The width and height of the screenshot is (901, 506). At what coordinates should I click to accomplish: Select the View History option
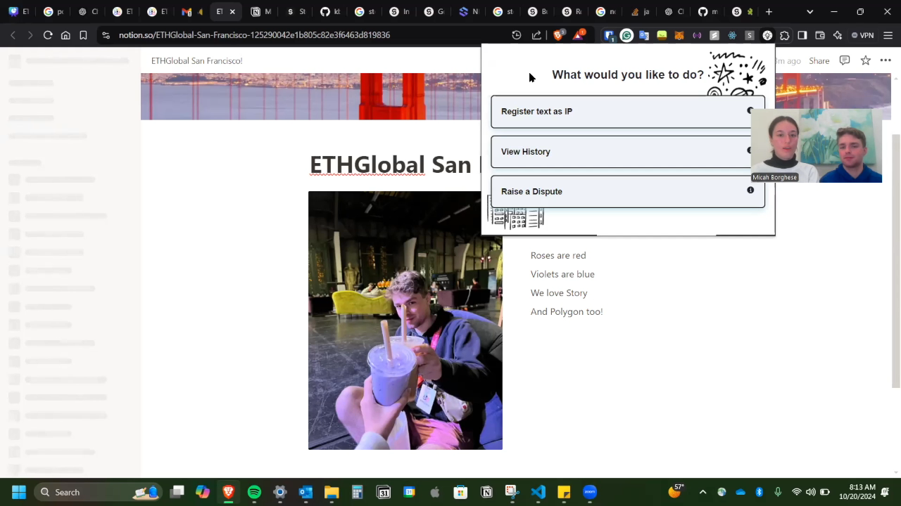[628, 151]
